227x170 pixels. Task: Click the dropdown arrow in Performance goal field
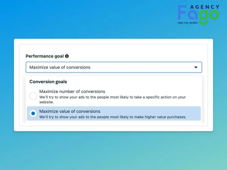196,67
